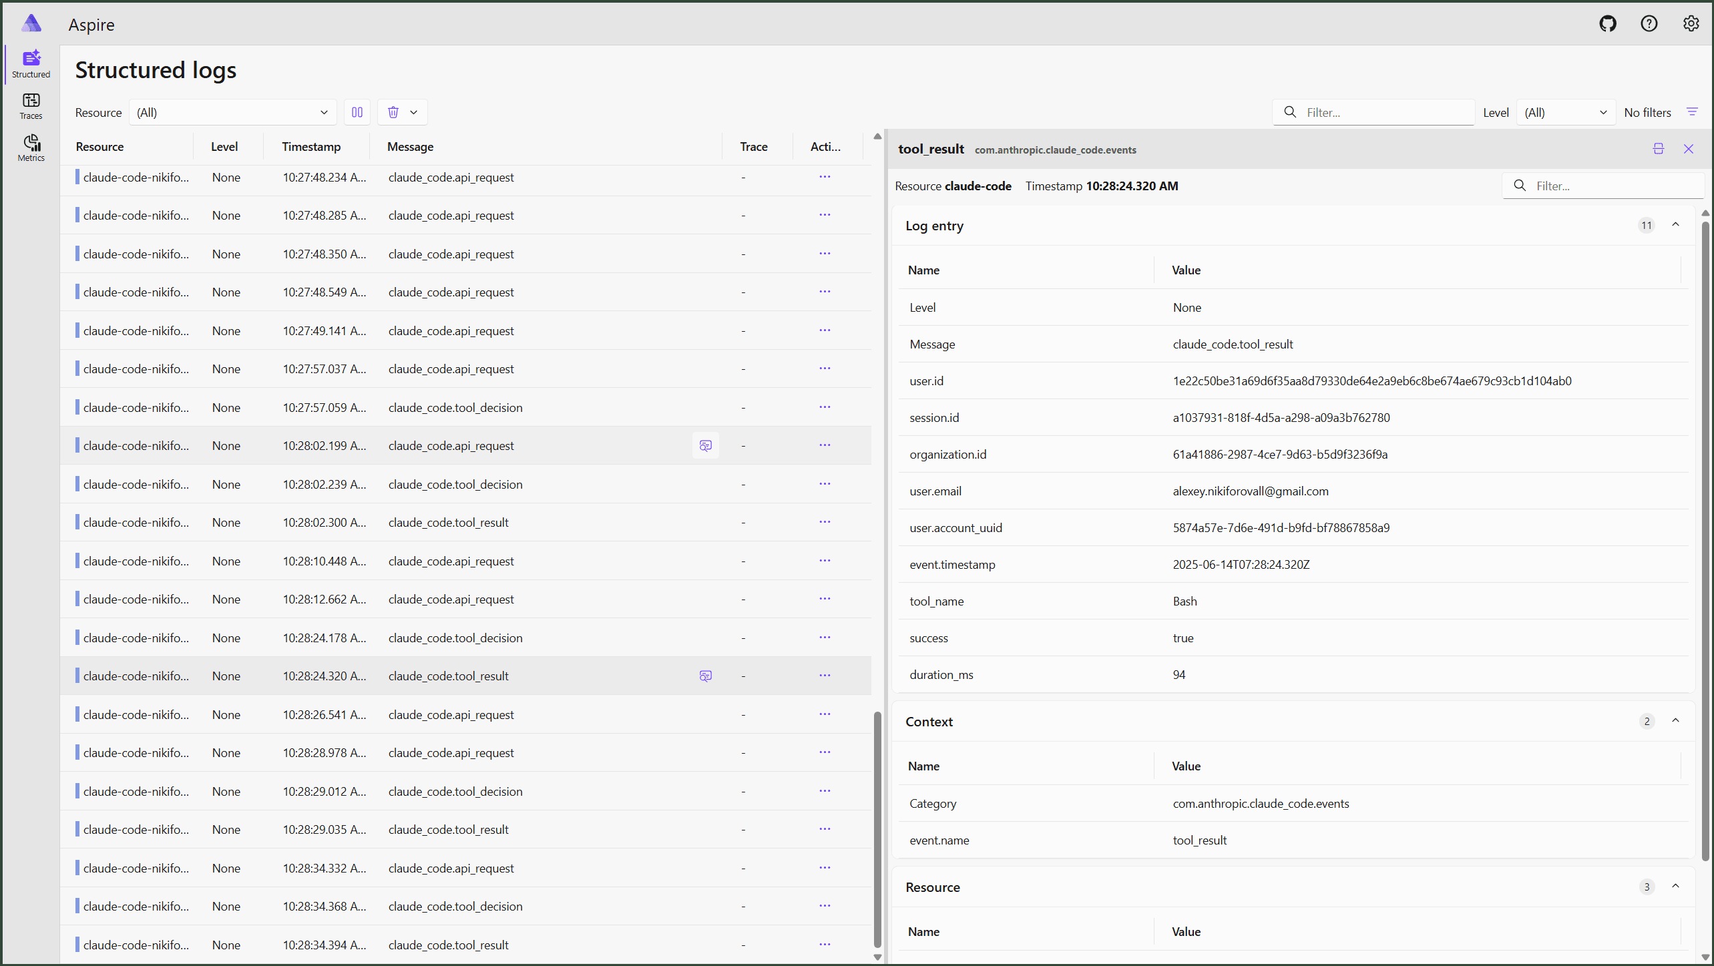Open the Resource (All) dropdown
Screen dimensions: 1714x966
click(x=232, y=112)
